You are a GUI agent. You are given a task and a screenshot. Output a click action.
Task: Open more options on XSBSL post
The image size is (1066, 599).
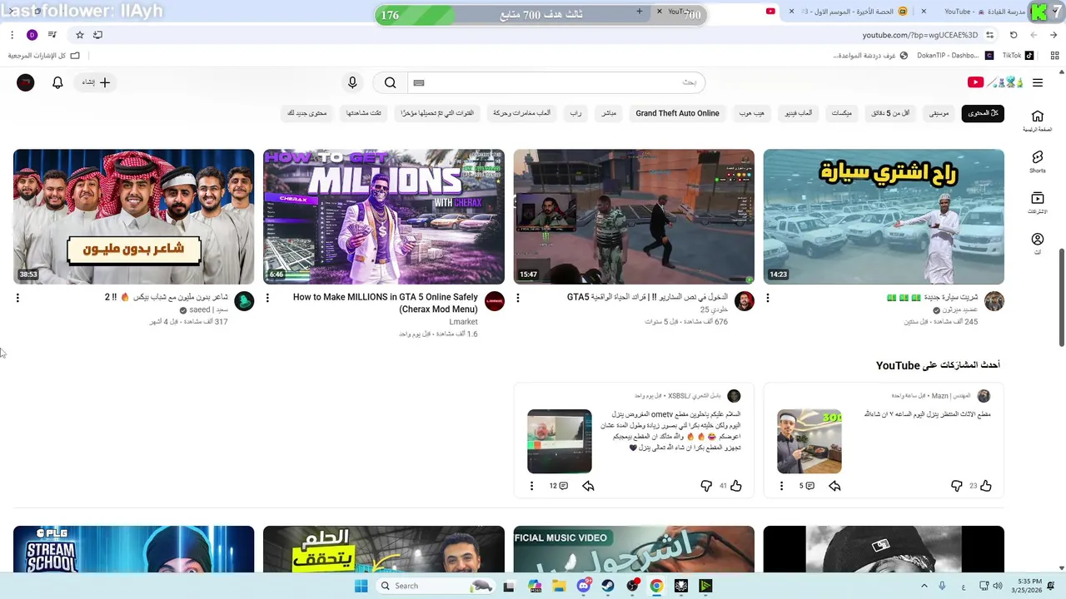click(531, 486)
